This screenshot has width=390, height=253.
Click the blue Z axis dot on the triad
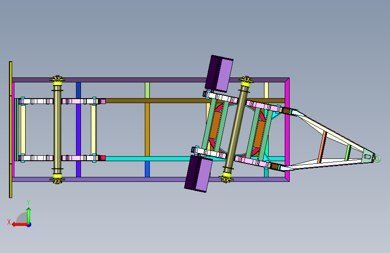(x=29, y=225)
